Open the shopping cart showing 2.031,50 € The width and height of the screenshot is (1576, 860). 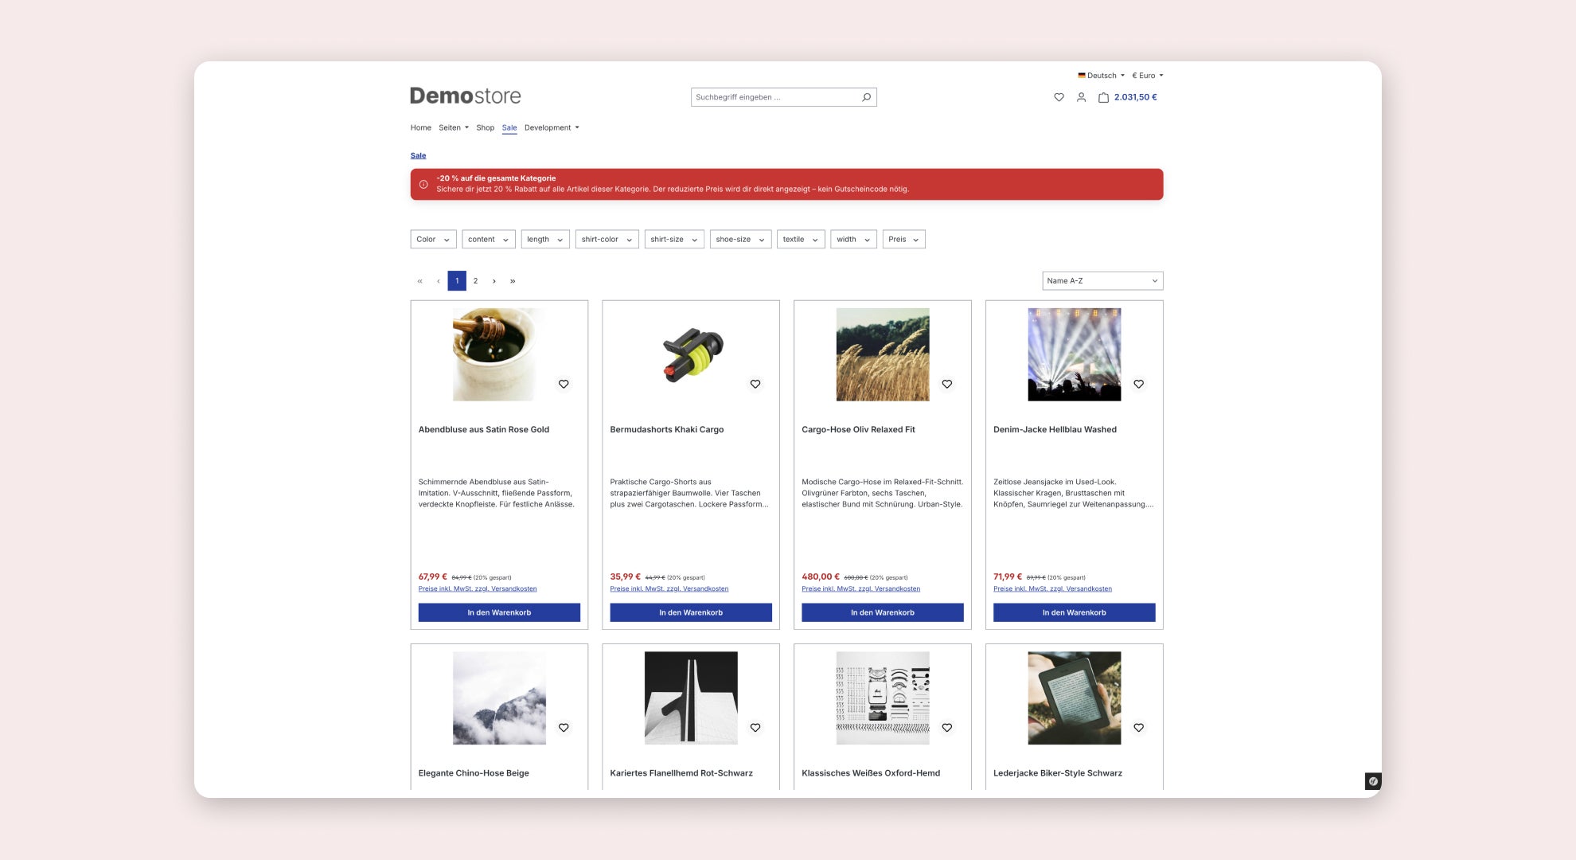(1128, 97)
